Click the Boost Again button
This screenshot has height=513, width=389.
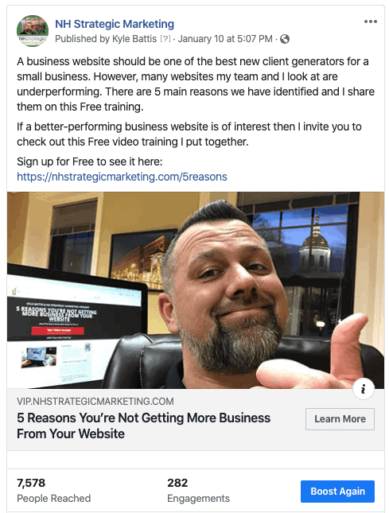(x=337, y=491)
